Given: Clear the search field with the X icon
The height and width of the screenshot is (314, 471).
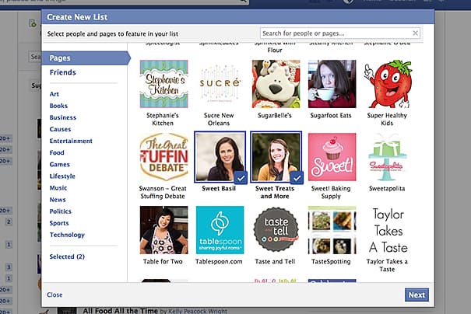Looking at the screenshot, I should click(415, 33).
